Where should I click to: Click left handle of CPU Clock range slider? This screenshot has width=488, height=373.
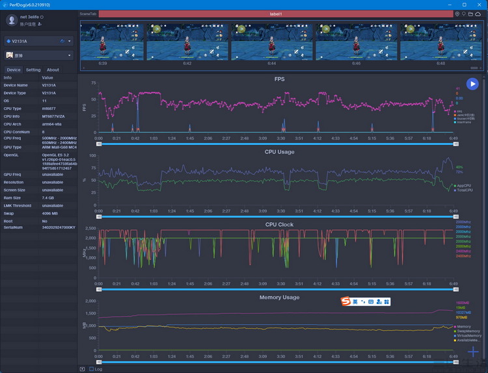click(x=99, y=289)
